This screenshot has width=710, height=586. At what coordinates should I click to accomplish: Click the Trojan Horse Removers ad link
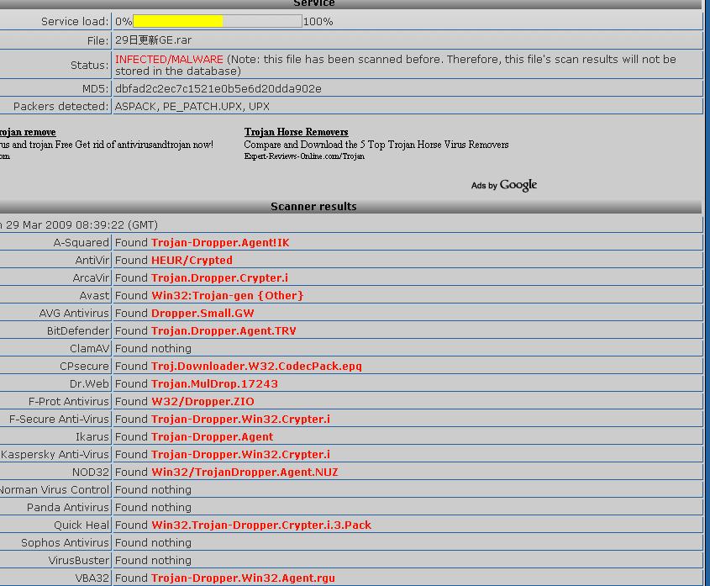tap(296, 132)
